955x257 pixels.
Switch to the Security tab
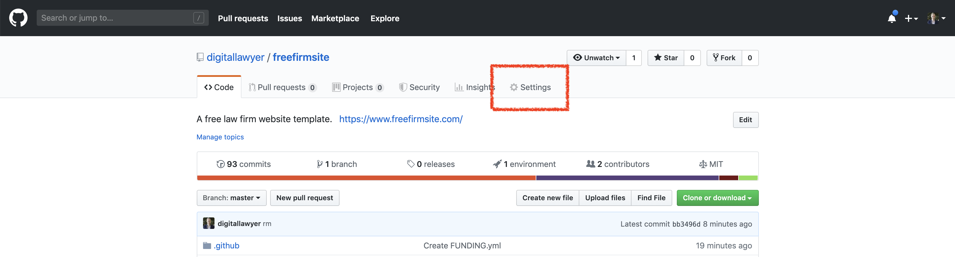[419, 87]
